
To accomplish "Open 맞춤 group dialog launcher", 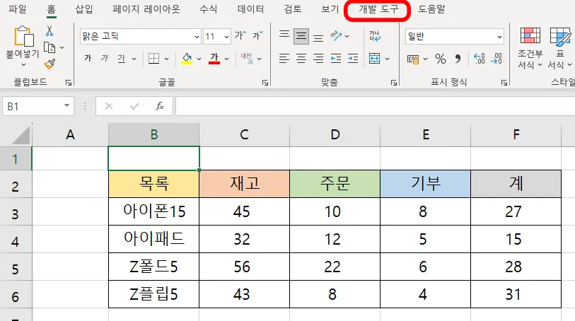I will pyautogui.click(x=394, y=83).
